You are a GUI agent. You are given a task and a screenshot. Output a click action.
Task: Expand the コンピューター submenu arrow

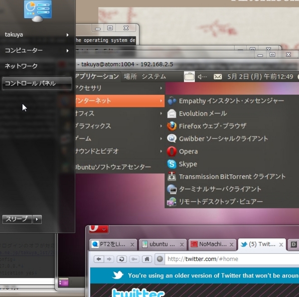coord(67,51)
